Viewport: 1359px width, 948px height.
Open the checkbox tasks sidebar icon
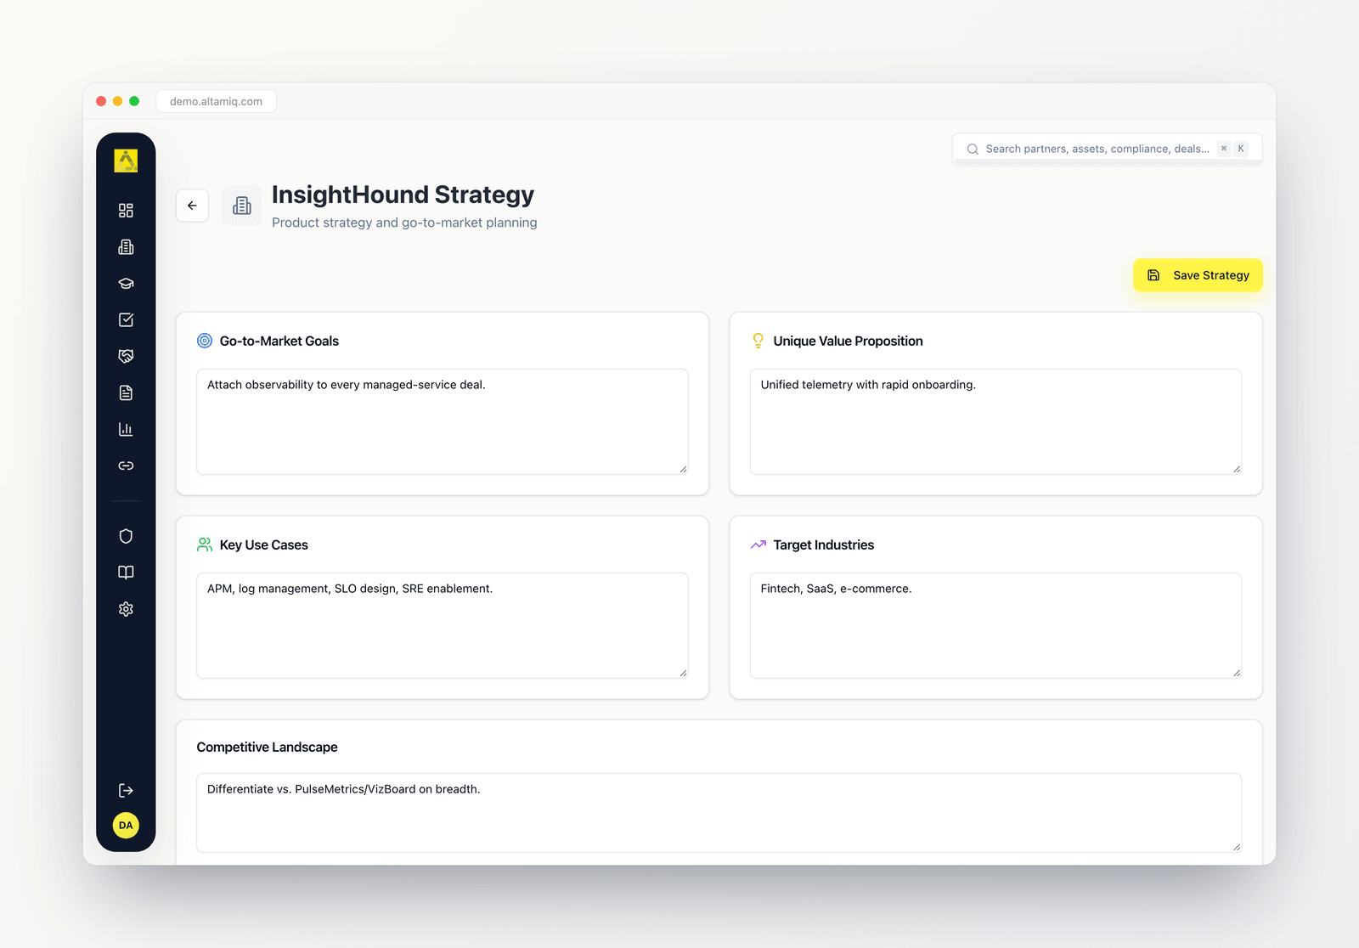(x=126, y=320)
